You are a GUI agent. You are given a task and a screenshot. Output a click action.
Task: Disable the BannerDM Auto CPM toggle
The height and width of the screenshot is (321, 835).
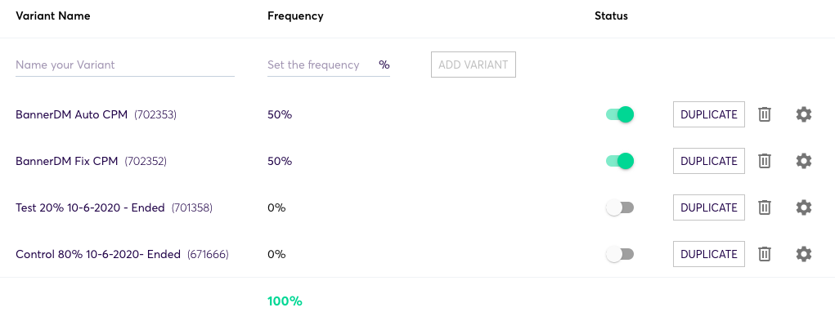tap(620, 114)
